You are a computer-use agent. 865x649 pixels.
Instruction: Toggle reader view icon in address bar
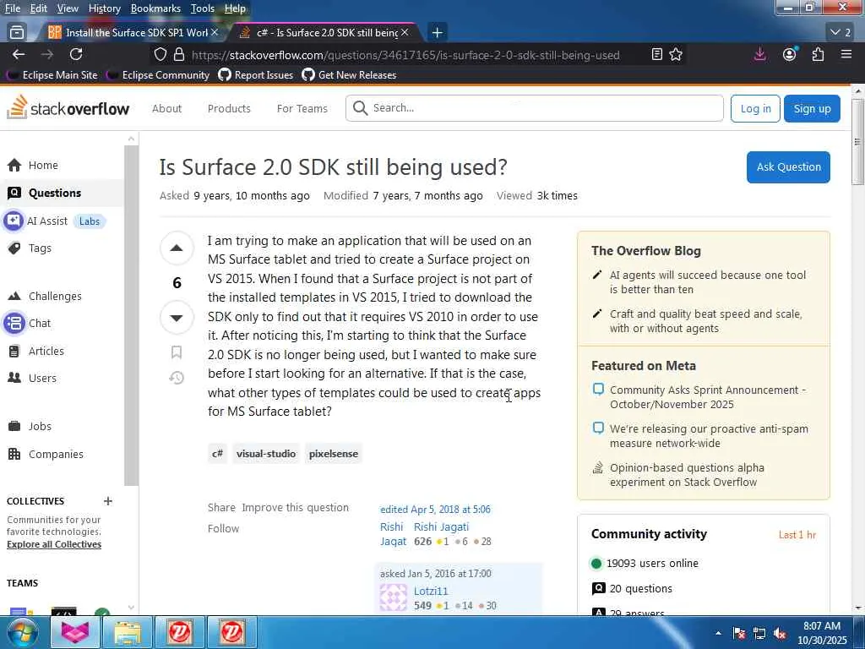point(656,54)
